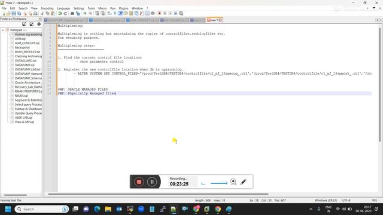The width and height of the screenshot is (383, 215).
Task: Open the document list dropdown arrow near the menu bar
Action: [373, 8]
